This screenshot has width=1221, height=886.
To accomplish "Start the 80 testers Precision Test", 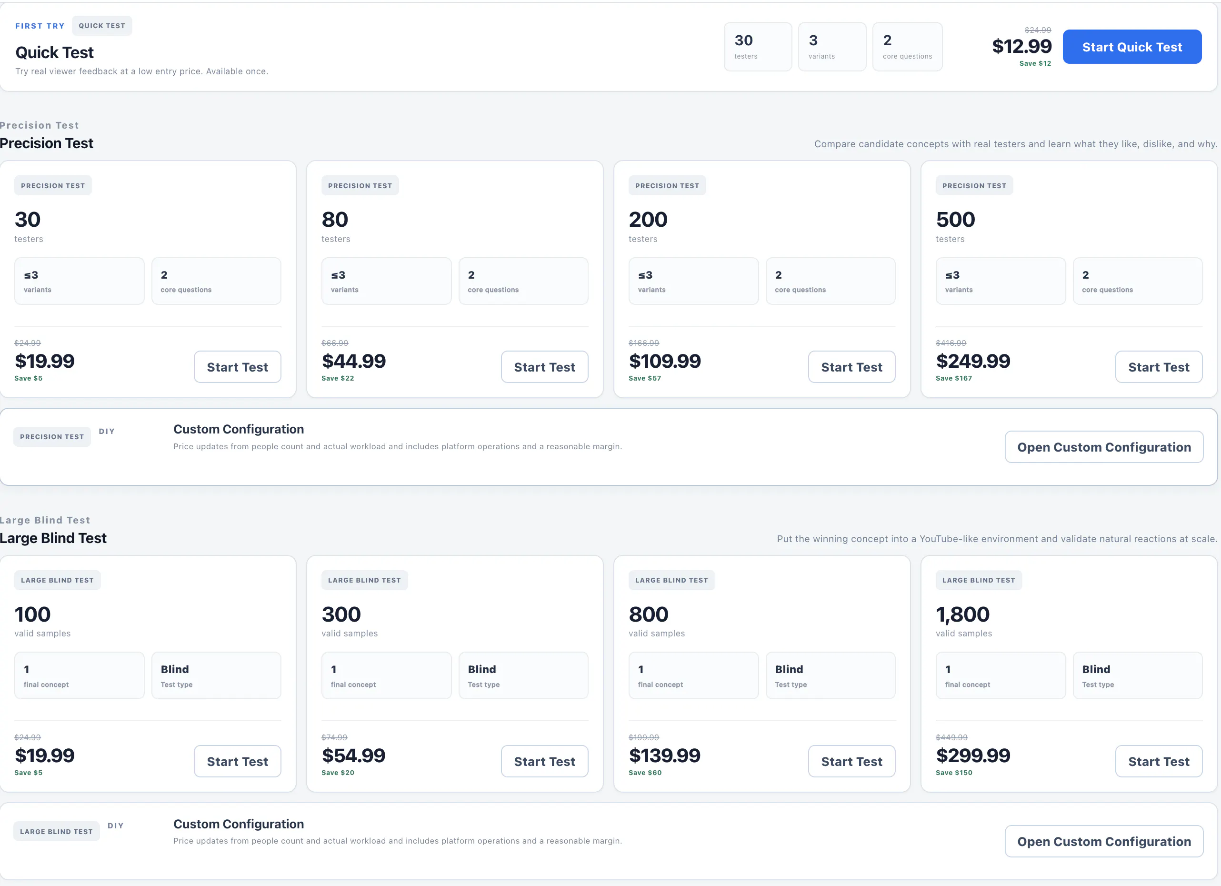I will click(x=544, y=367).
